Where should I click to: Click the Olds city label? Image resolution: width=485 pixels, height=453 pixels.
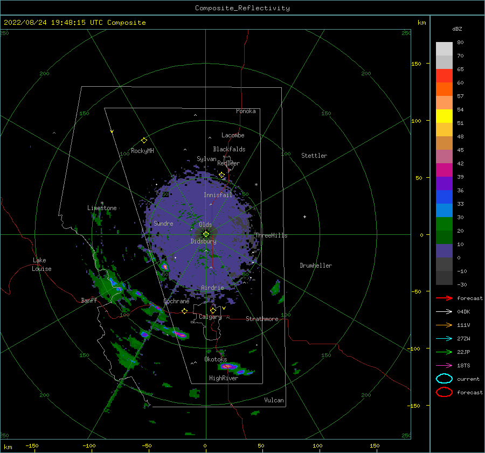(205, 225)
